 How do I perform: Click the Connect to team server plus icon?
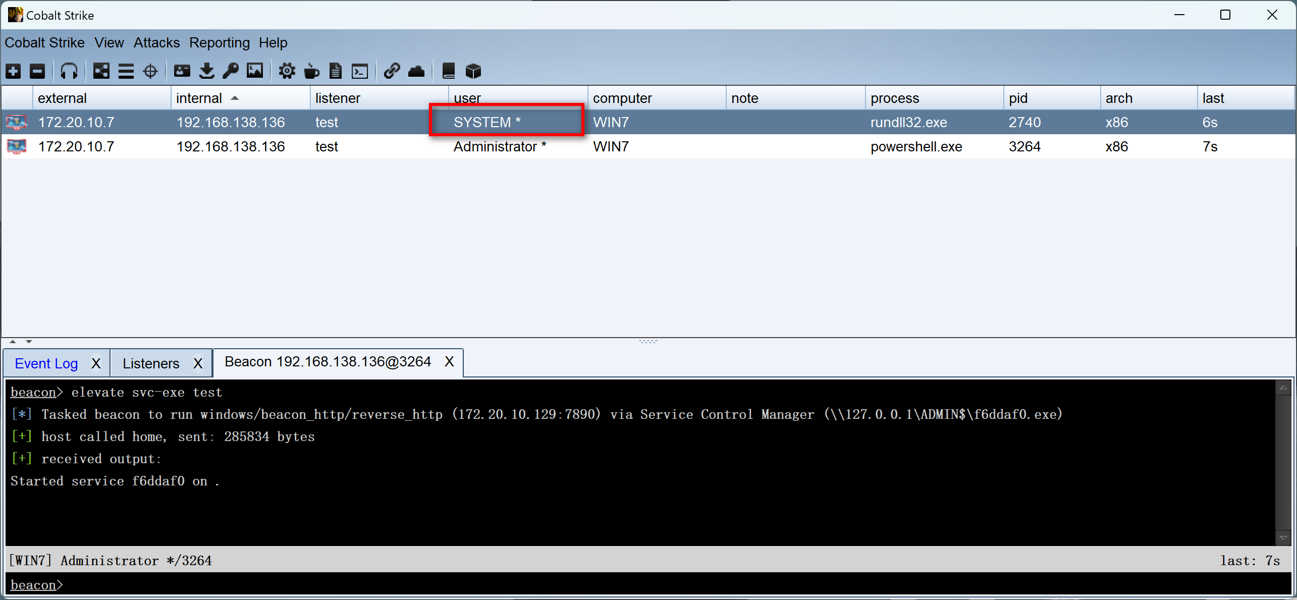14,71
